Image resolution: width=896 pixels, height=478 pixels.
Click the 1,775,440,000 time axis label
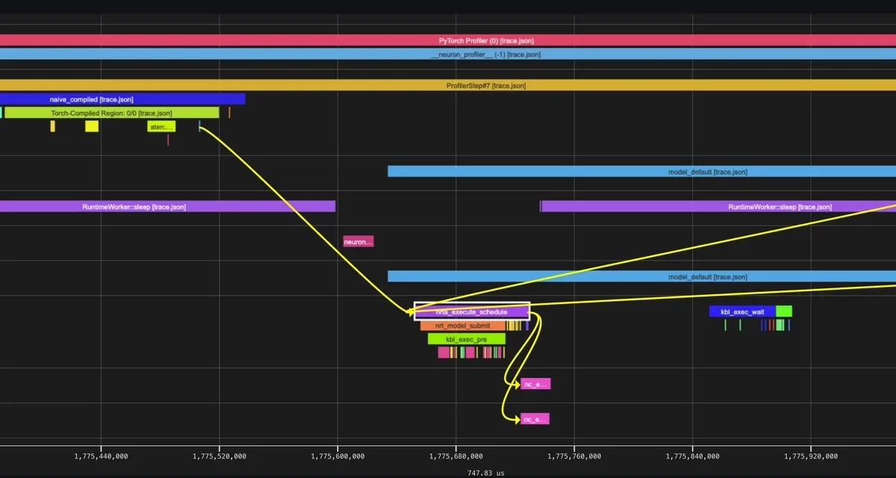[100, 455]
